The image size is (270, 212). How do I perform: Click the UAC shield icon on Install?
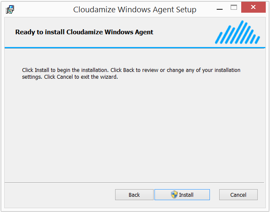pos(174,195)
